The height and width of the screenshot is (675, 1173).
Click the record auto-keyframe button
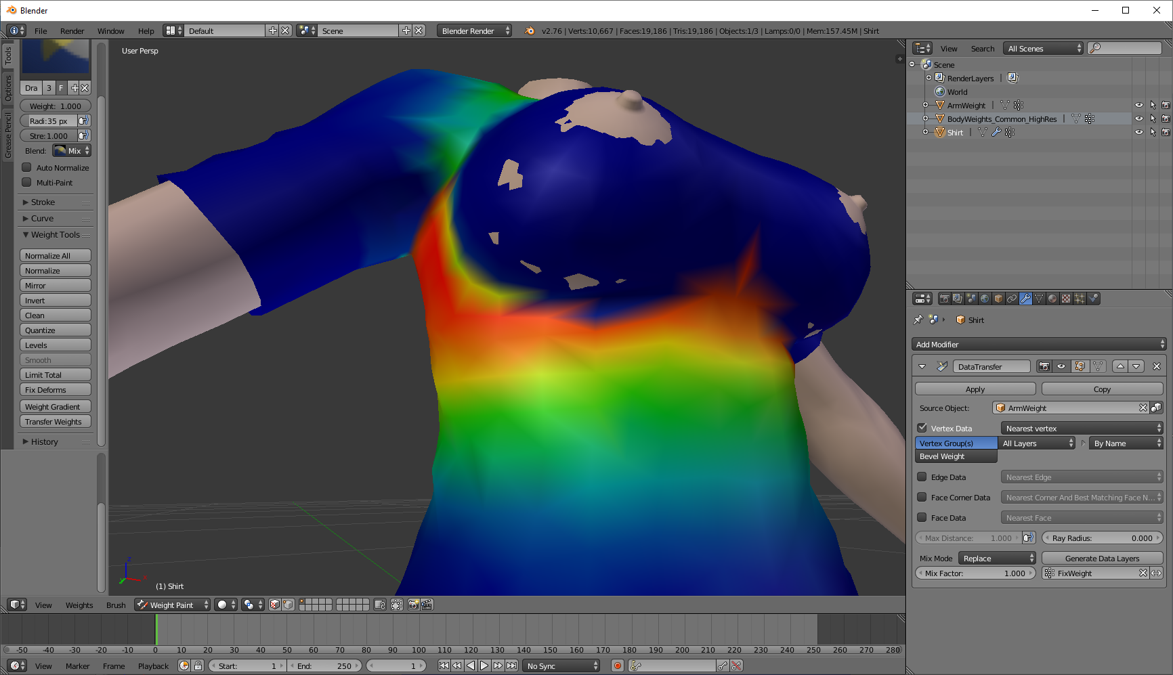618,666
